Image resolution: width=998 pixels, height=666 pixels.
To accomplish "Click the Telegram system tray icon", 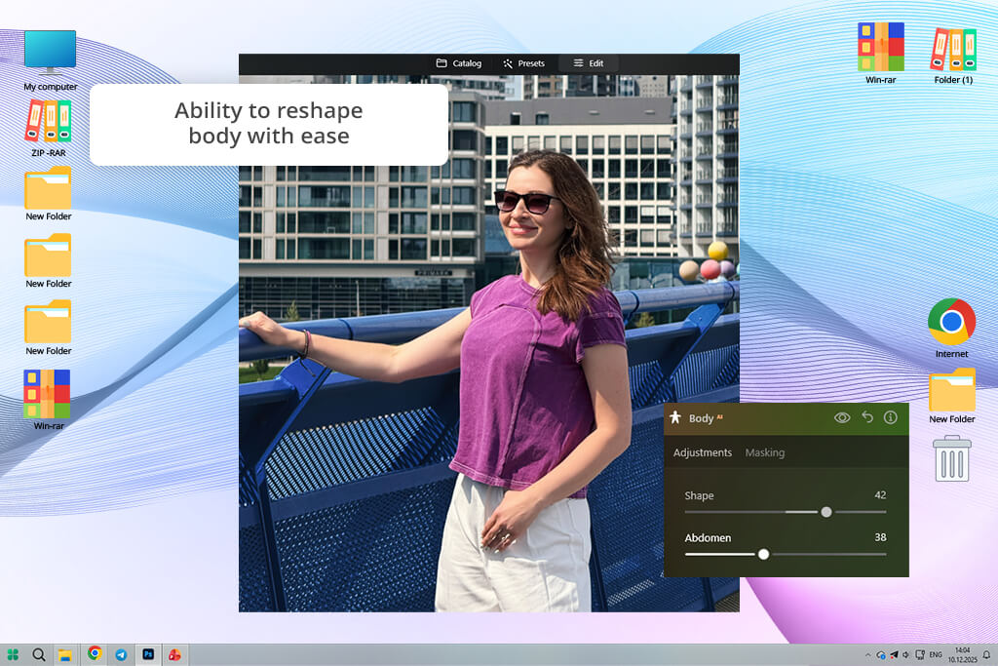I will pos(894,654).
